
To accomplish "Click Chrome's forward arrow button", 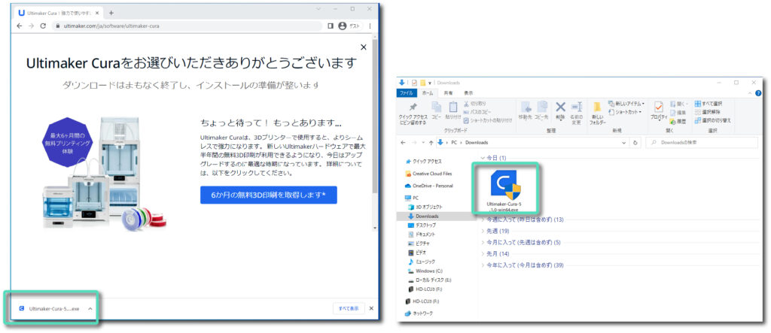I will (32, 26).
